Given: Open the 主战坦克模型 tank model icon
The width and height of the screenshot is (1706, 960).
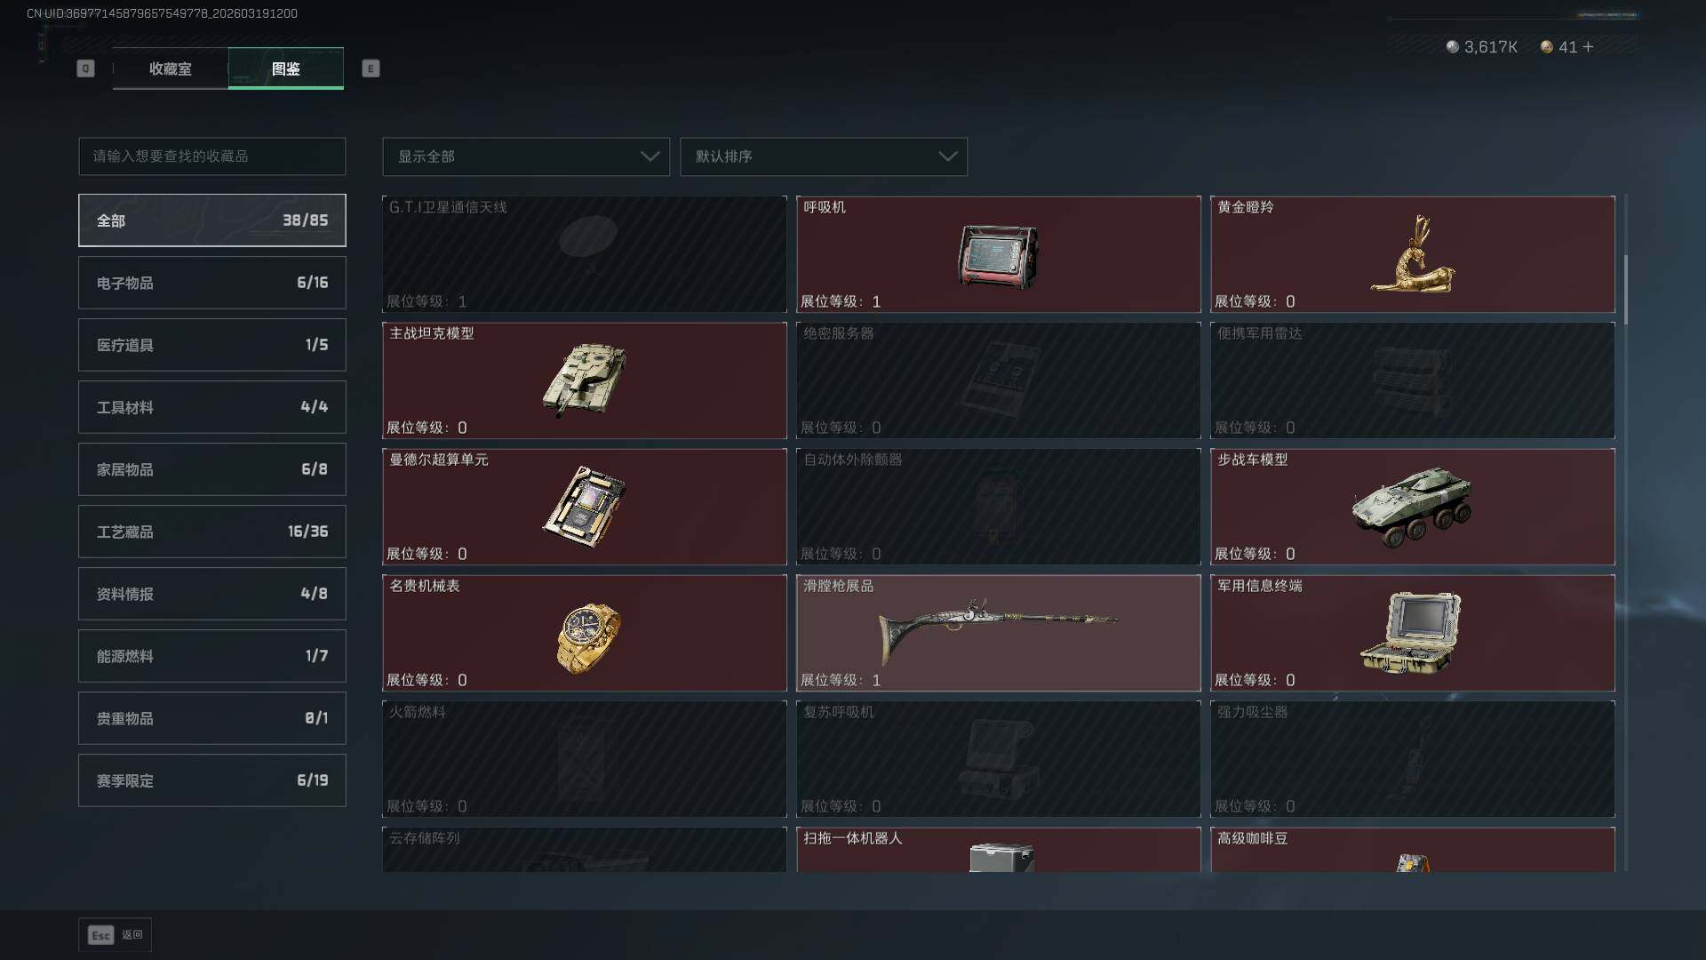Looking at the screenshot, I should click(584, 380).
